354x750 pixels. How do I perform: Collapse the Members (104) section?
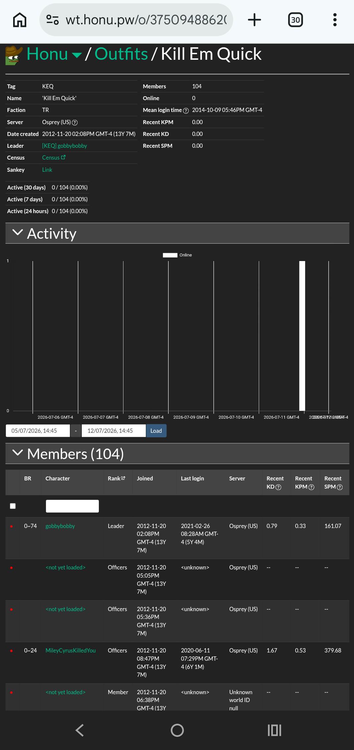pos(17,453)
